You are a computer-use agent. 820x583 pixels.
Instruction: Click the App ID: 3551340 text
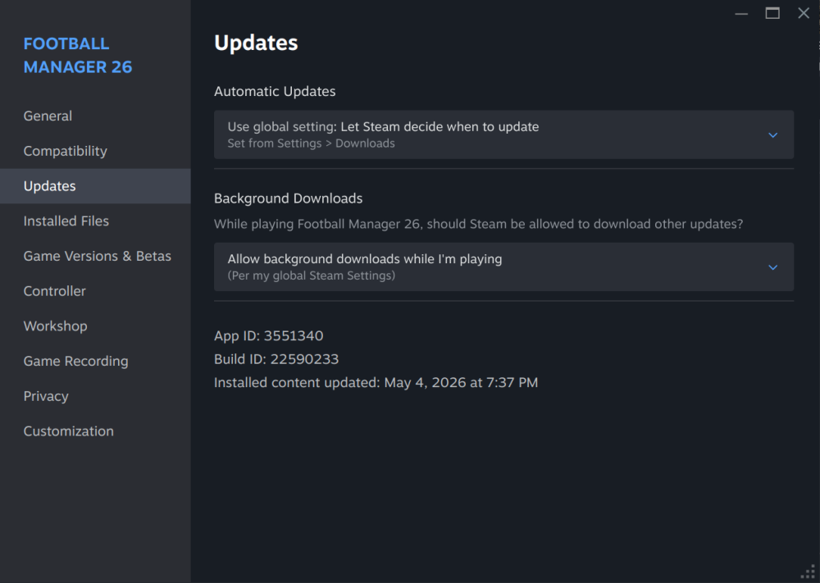tap(268, 335)
